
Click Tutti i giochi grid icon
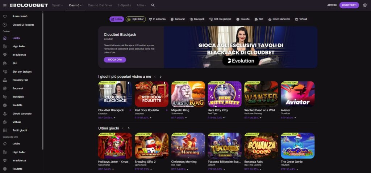(5, 130)
